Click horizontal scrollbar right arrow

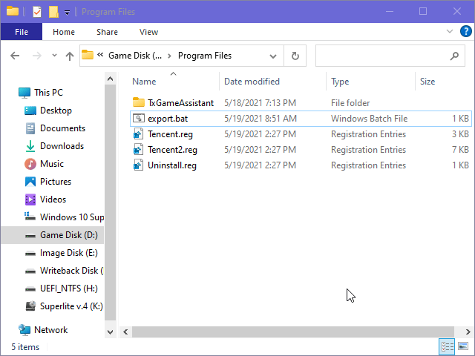[468, 332]
